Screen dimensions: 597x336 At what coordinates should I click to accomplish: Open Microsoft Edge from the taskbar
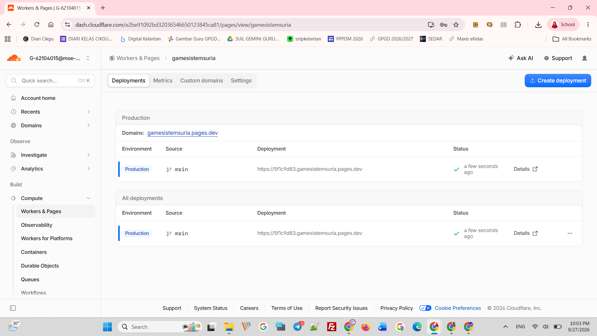417,327
